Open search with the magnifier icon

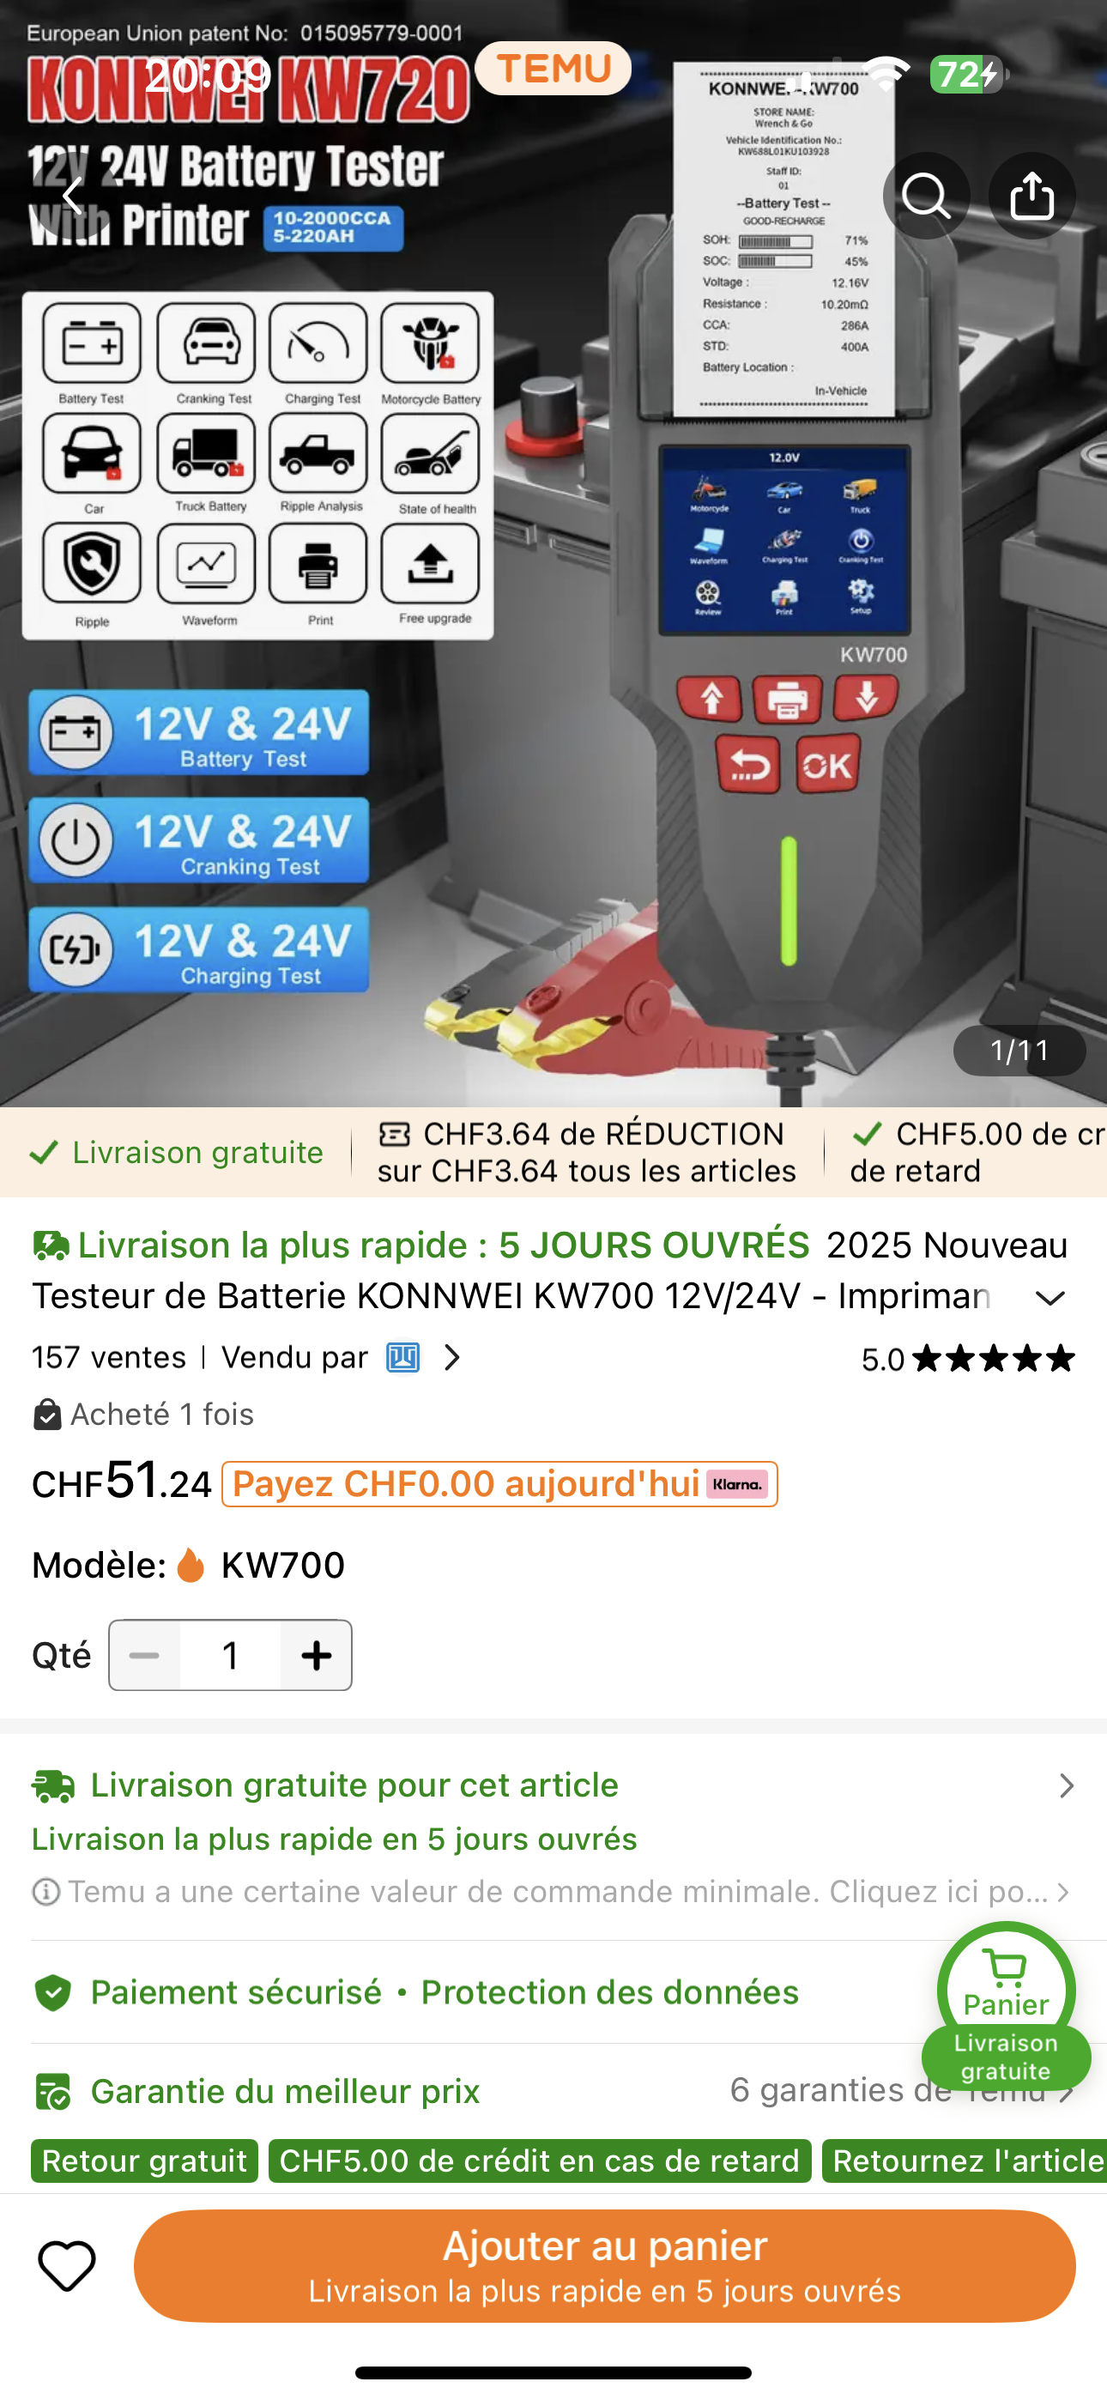[x=926, y=196]
